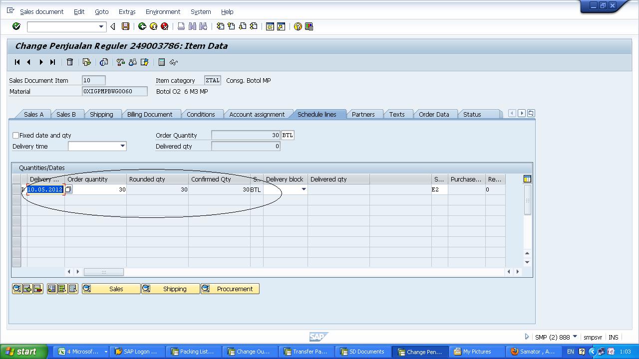Switch to the Shipping tab
Image resolution: width=639 pixels, height=359 pixels.
pos(101,114)
